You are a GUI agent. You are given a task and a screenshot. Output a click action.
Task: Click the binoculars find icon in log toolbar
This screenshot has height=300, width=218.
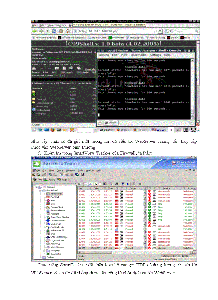[117, 184]
